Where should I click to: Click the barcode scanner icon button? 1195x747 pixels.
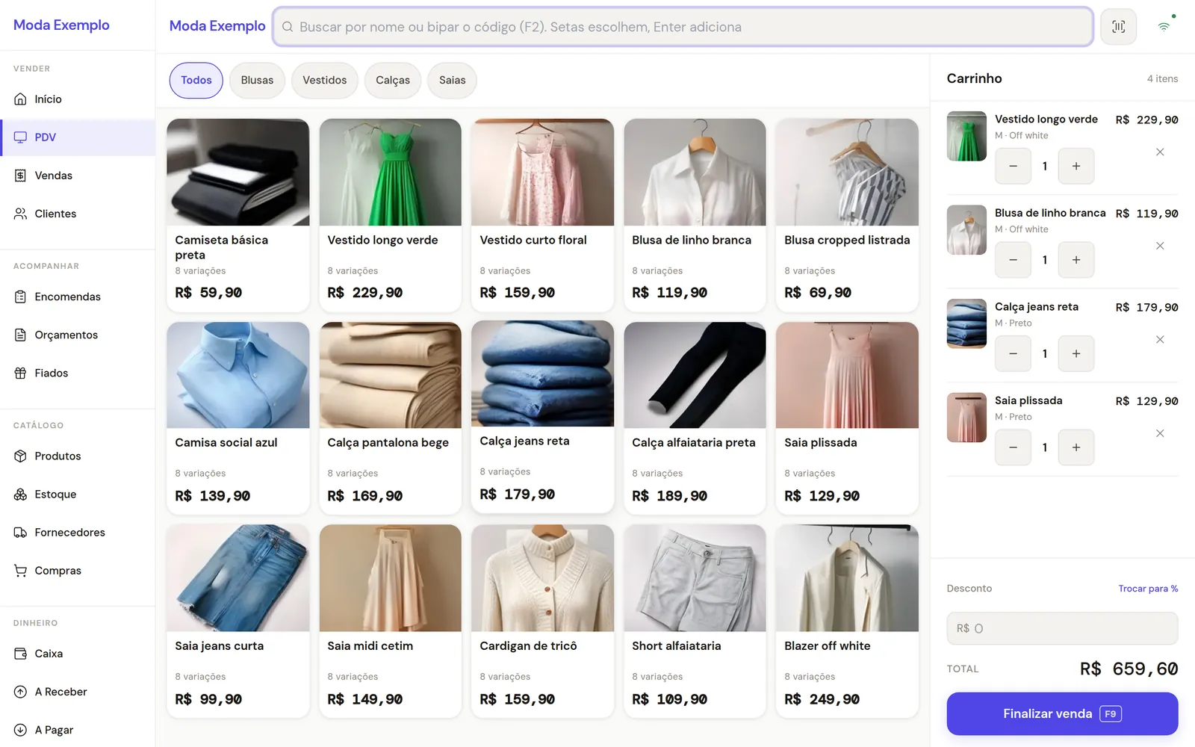coord(1118,27)
